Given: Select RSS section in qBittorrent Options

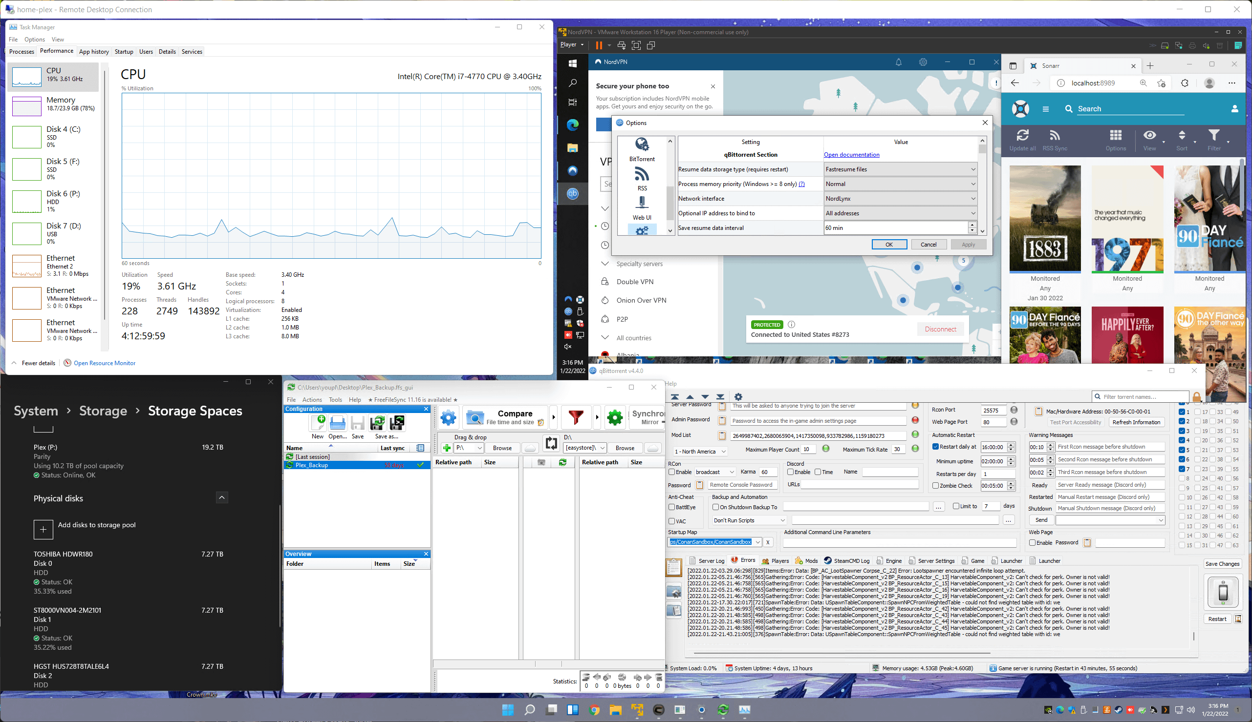Looking at the screenshot, I should (x=642, y=179).
